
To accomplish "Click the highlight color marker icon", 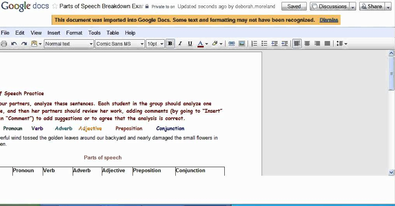I will [215, 43].
